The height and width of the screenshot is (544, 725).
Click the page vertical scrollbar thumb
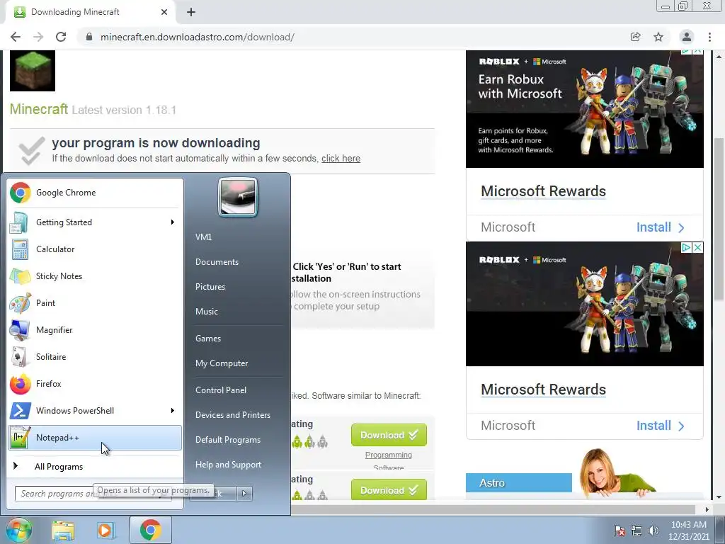tap(719, 219)
